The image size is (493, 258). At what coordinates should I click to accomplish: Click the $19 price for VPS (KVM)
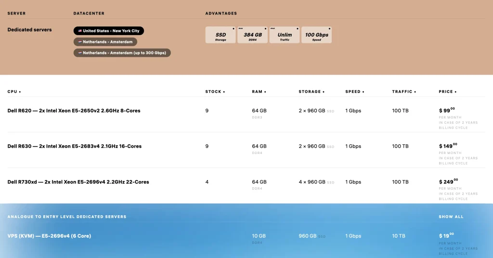(x=446, y=236)
